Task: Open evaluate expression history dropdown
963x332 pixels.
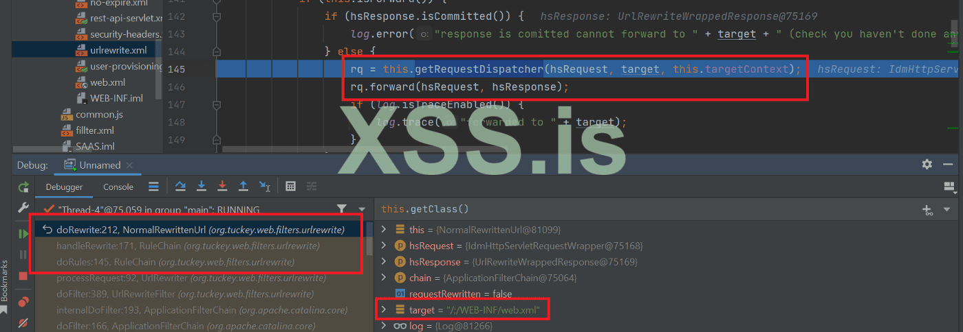Action: pos(946,209)
